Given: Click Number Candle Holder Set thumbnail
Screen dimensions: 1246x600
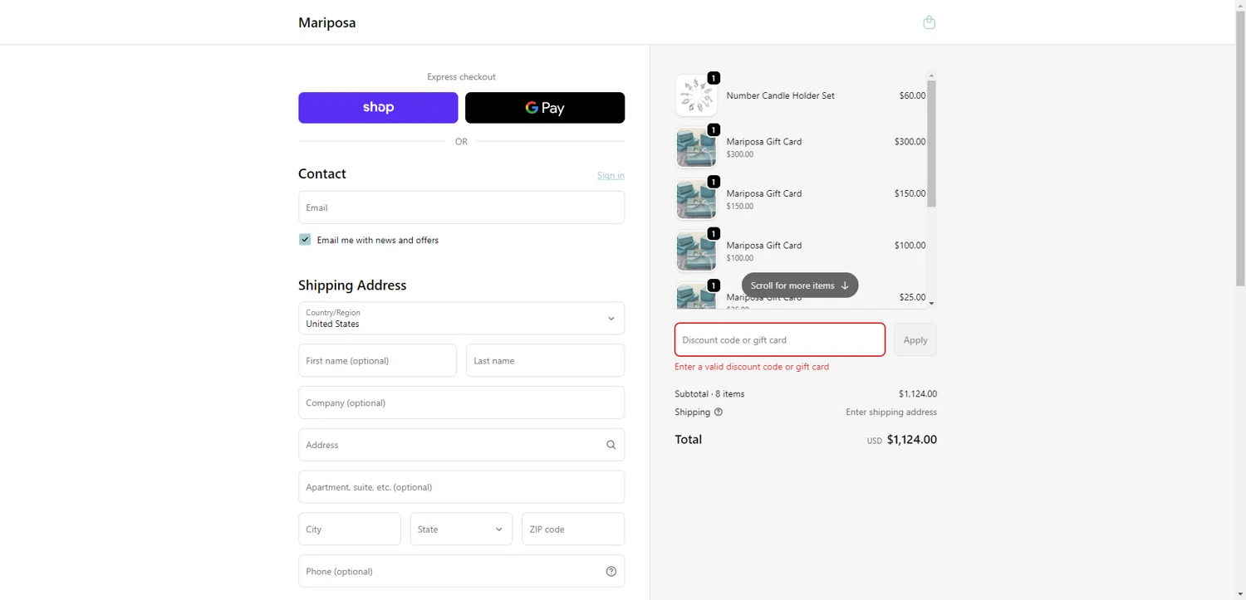Looking at the screenshot, I should [x=696, y=95].
